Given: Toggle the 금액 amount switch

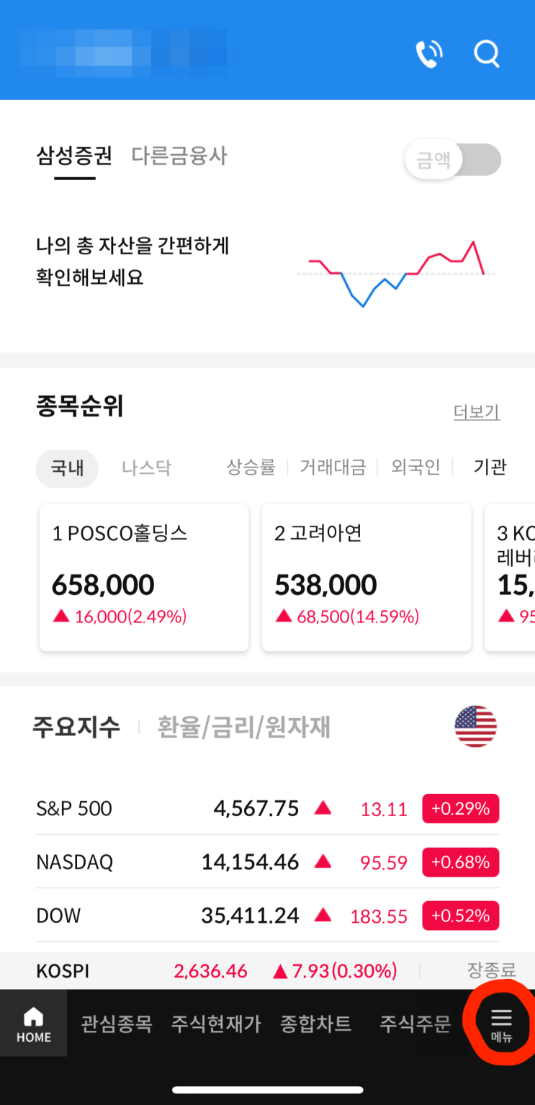Looking at the screenshot, I should pyautogui.click(x=453, y=159).
